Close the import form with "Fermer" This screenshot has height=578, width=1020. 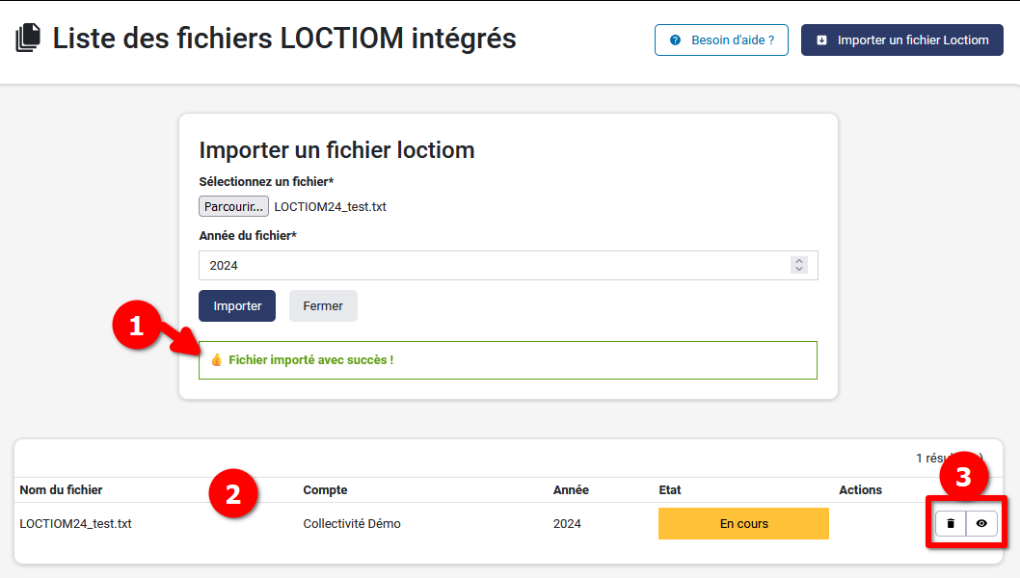point(323,305)
